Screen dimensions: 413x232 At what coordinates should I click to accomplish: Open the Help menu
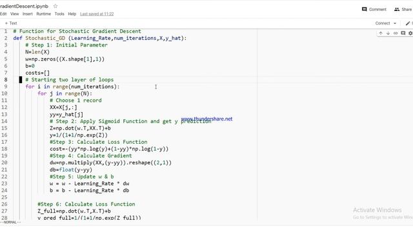coord(72,14)
